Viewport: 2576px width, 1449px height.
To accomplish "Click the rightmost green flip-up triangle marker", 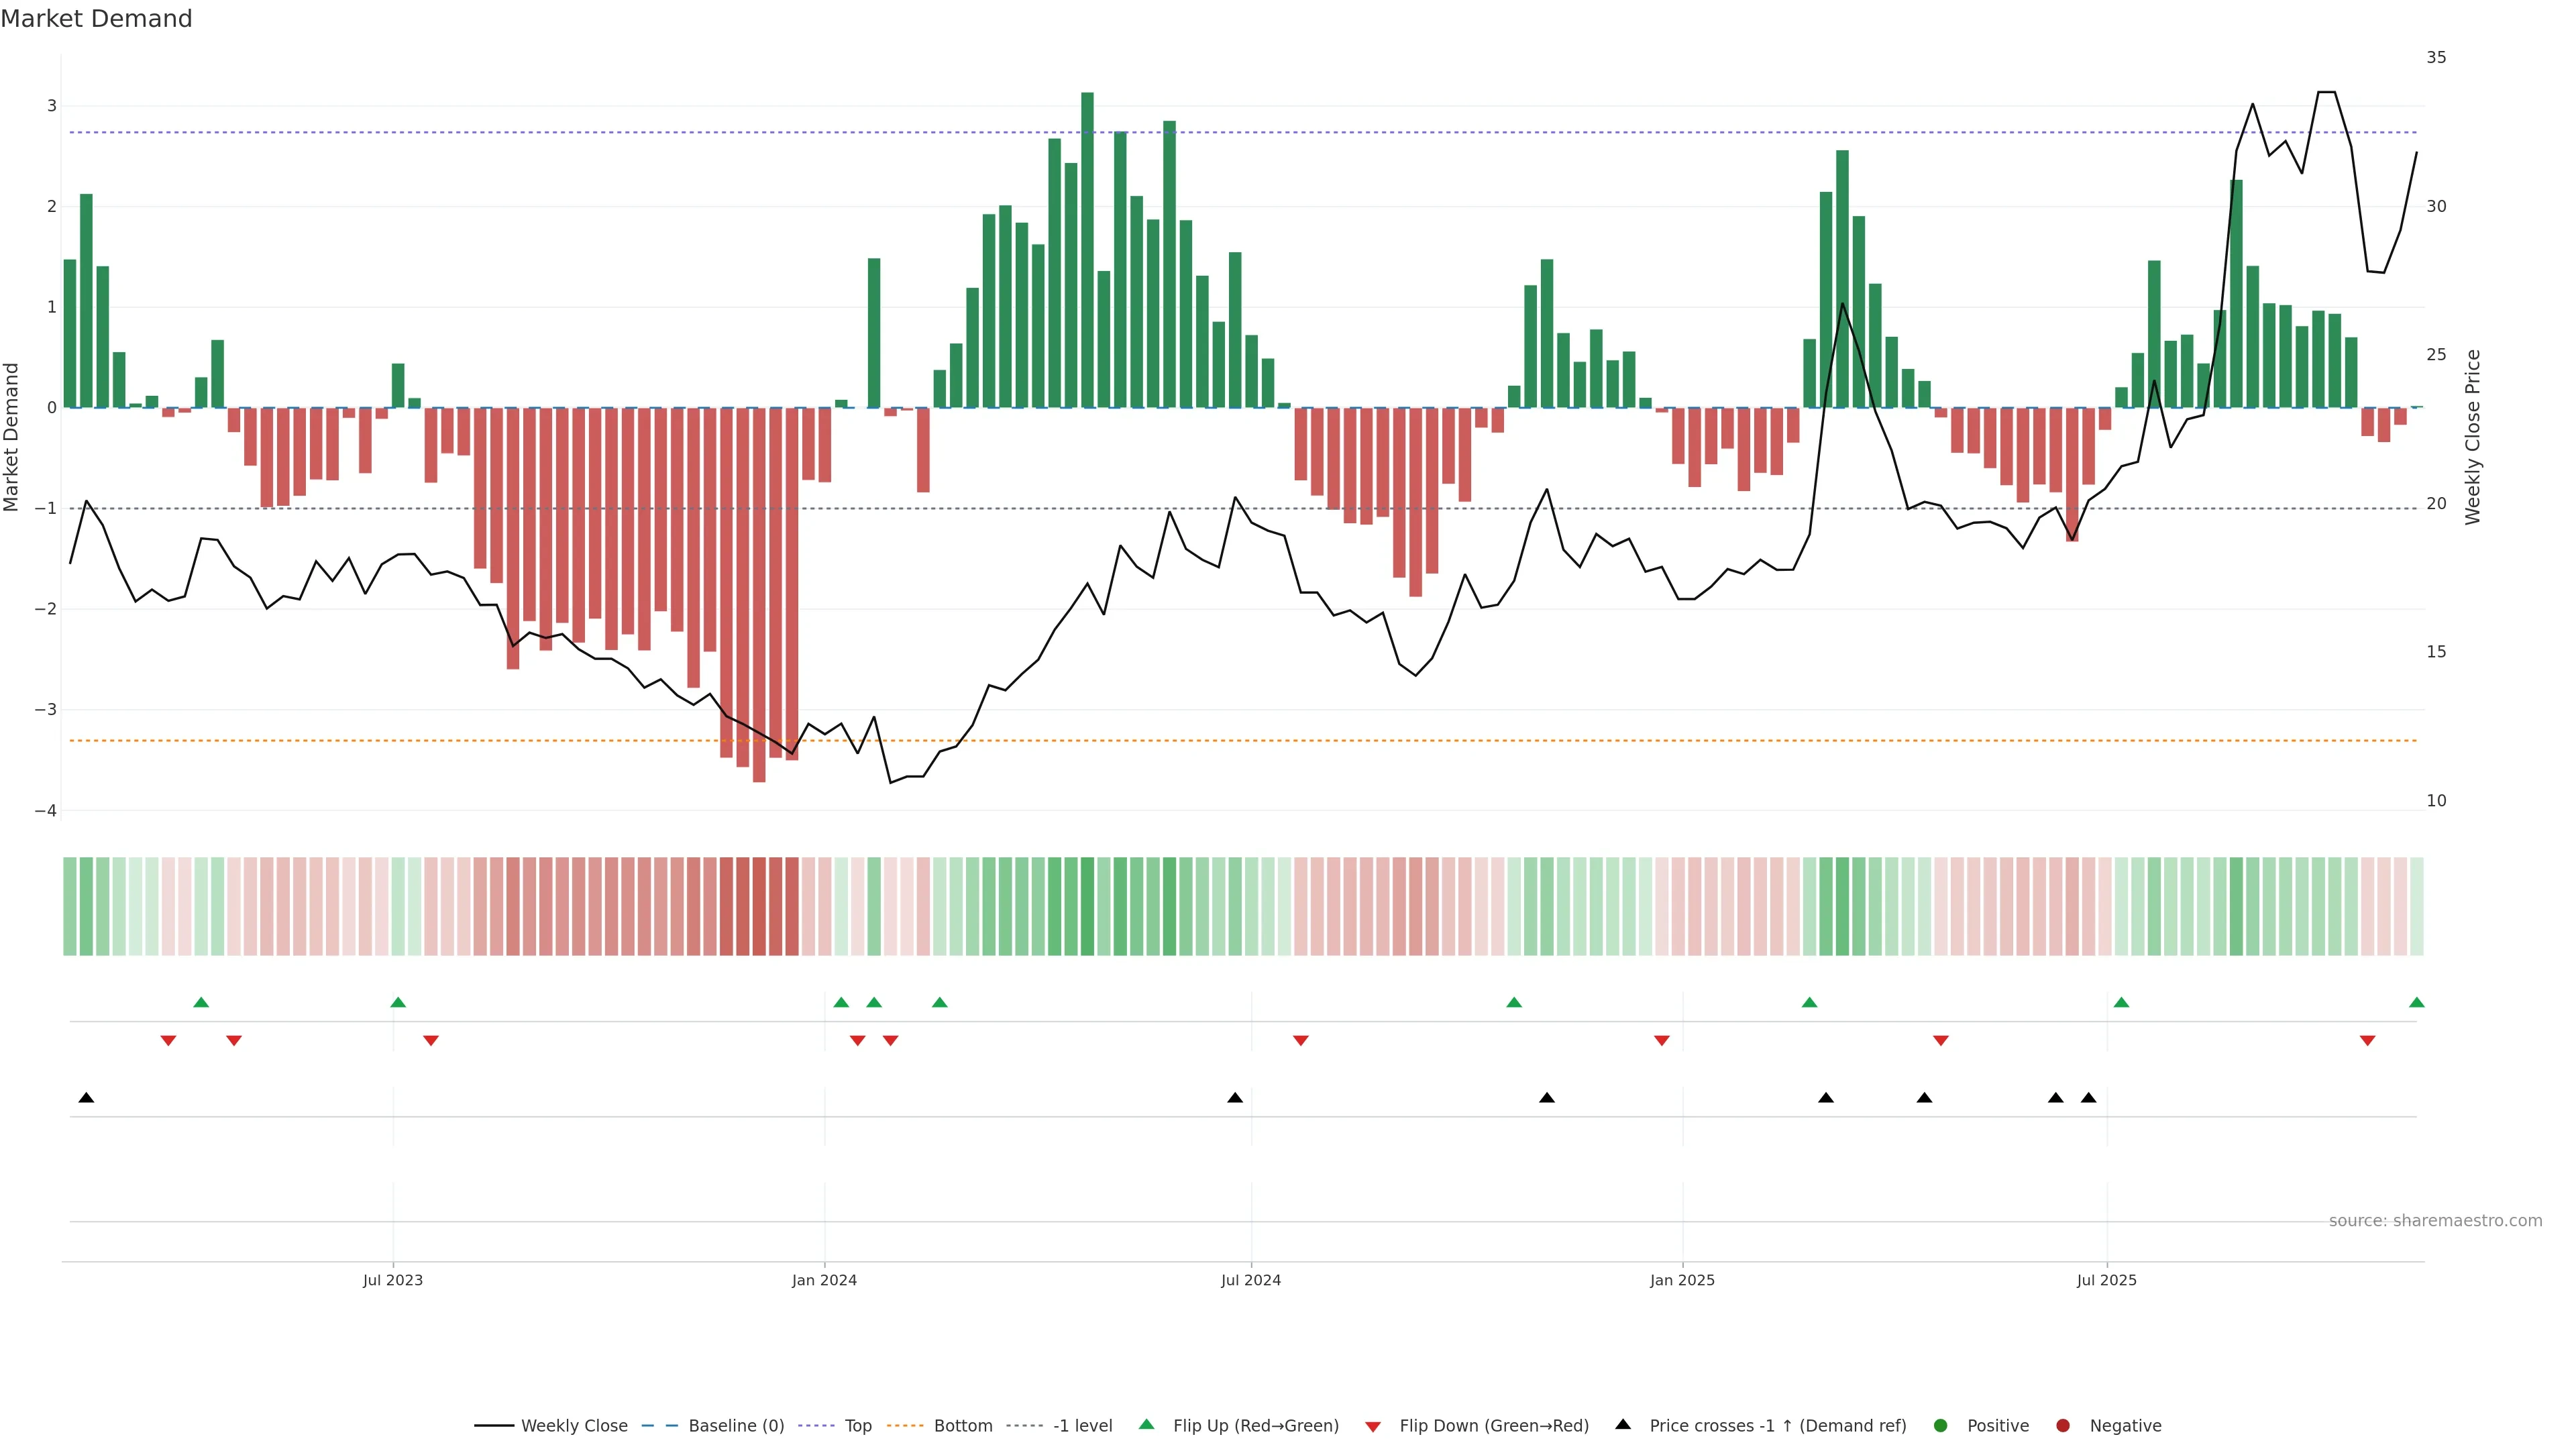I will 2417,1003.
